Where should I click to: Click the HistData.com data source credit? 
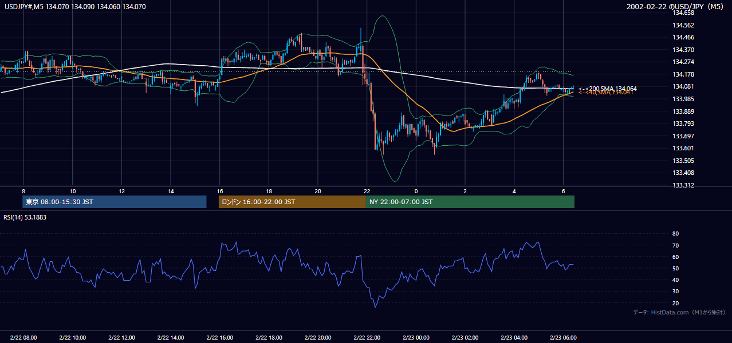pos(679,312)
